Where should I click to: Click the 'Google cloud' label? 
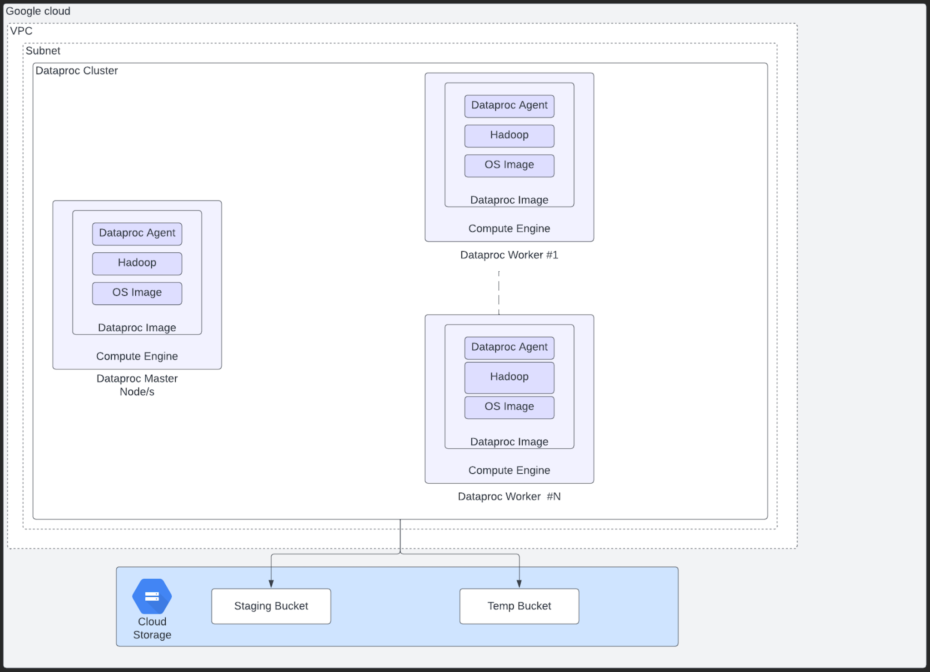click(38, 11)
